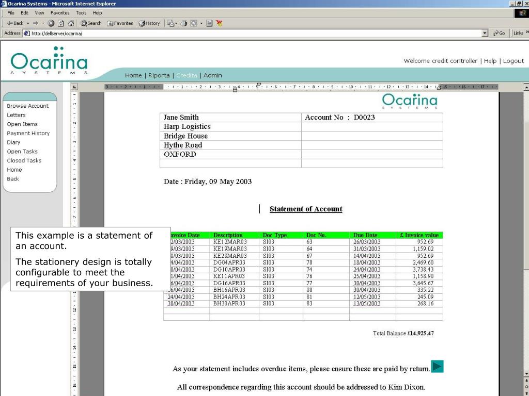
Task: Click the Discuss icon in the toolbar
Action: pyautogui.click(x=209, y=23)
